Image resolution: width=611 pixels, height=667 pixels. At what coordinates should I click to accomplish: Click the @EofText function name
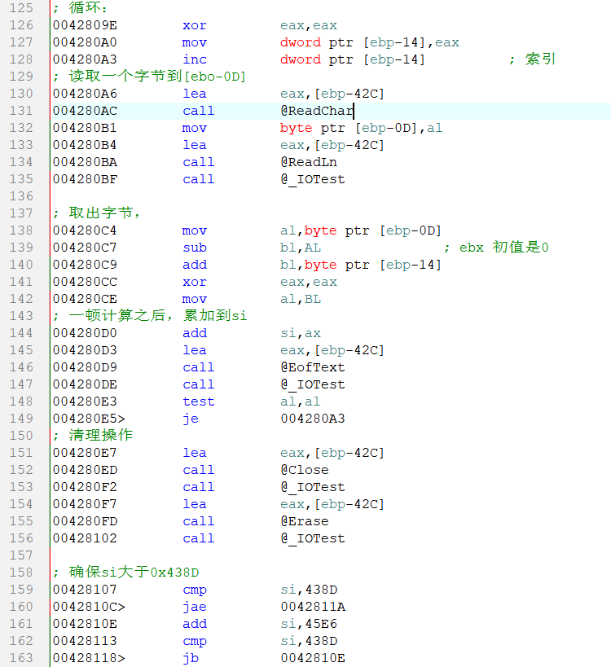(313, 367)
